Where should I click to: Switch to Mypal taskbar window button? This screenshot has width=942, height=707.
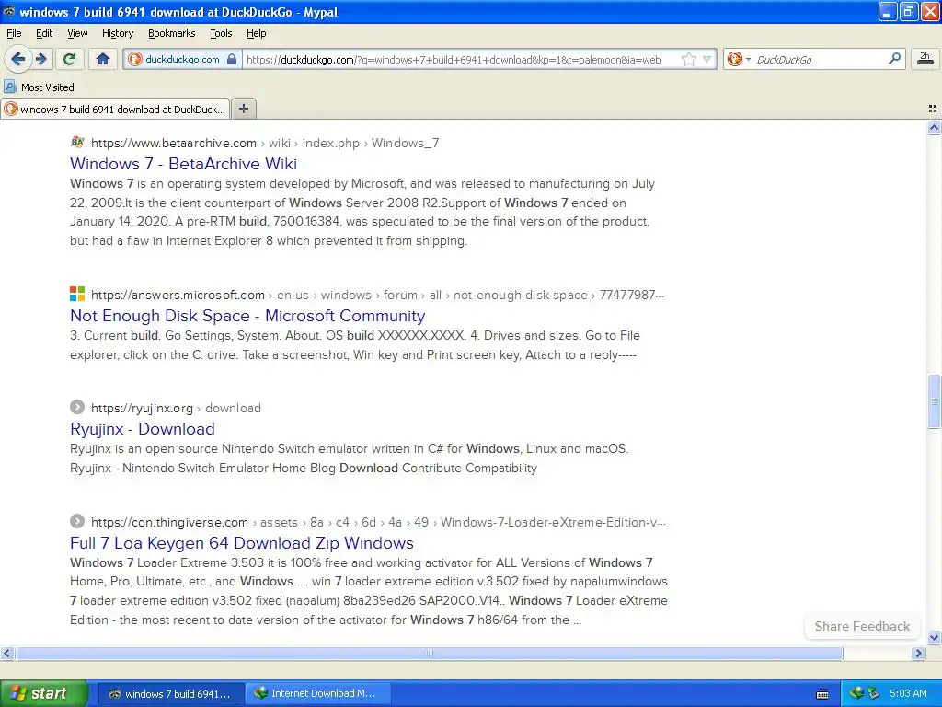170,694
